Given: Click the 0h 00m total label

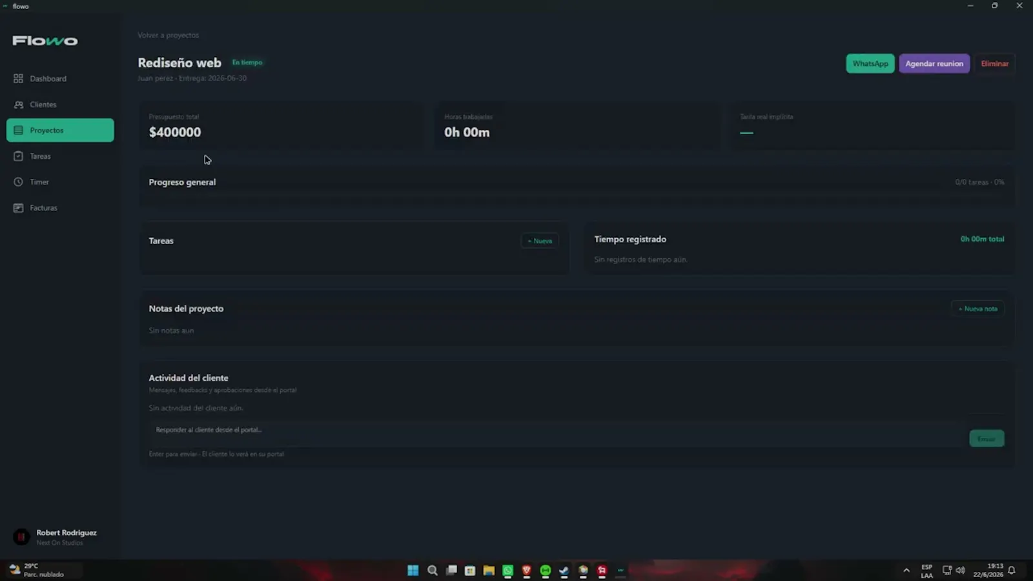Looking at the screenshot, I should point(982,239).
